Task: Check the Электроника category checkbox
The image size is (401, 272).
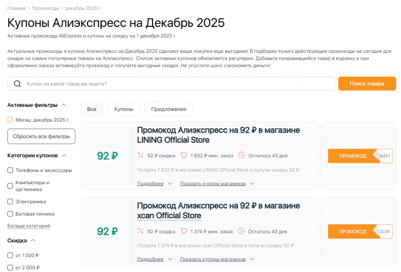Action: pos(10,201)
